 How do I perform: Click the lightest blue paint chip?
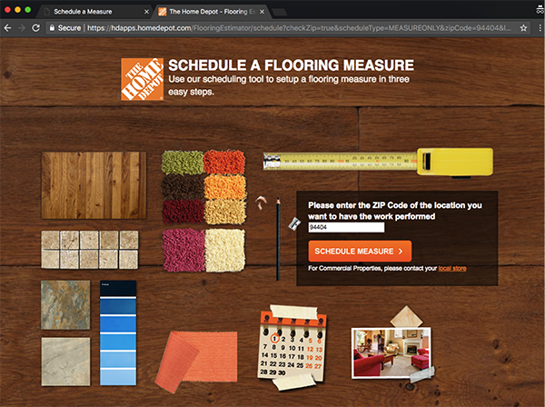pyautogui.click(x=118, y=377)
